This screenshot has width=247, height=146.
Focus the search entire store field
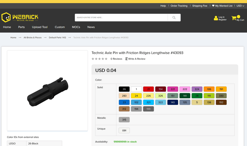(121, 18)
